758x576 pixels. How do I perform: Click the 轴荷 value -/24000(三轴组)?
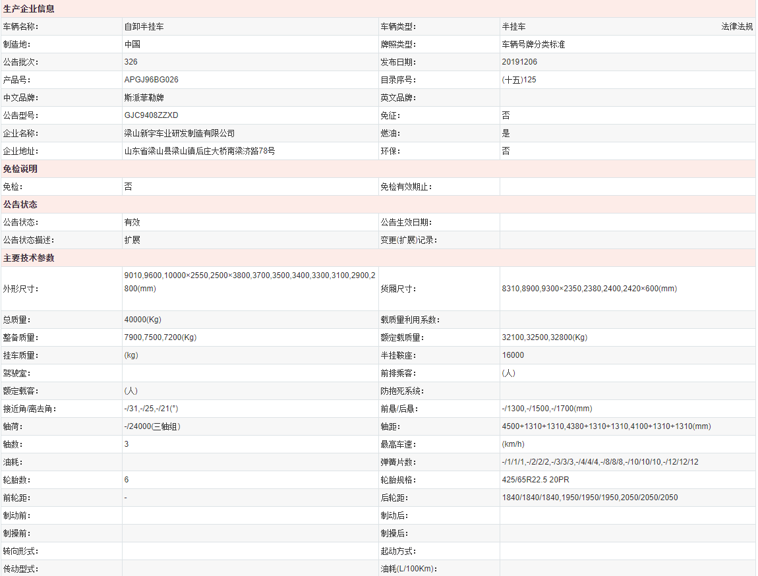(x=152, y=426)
